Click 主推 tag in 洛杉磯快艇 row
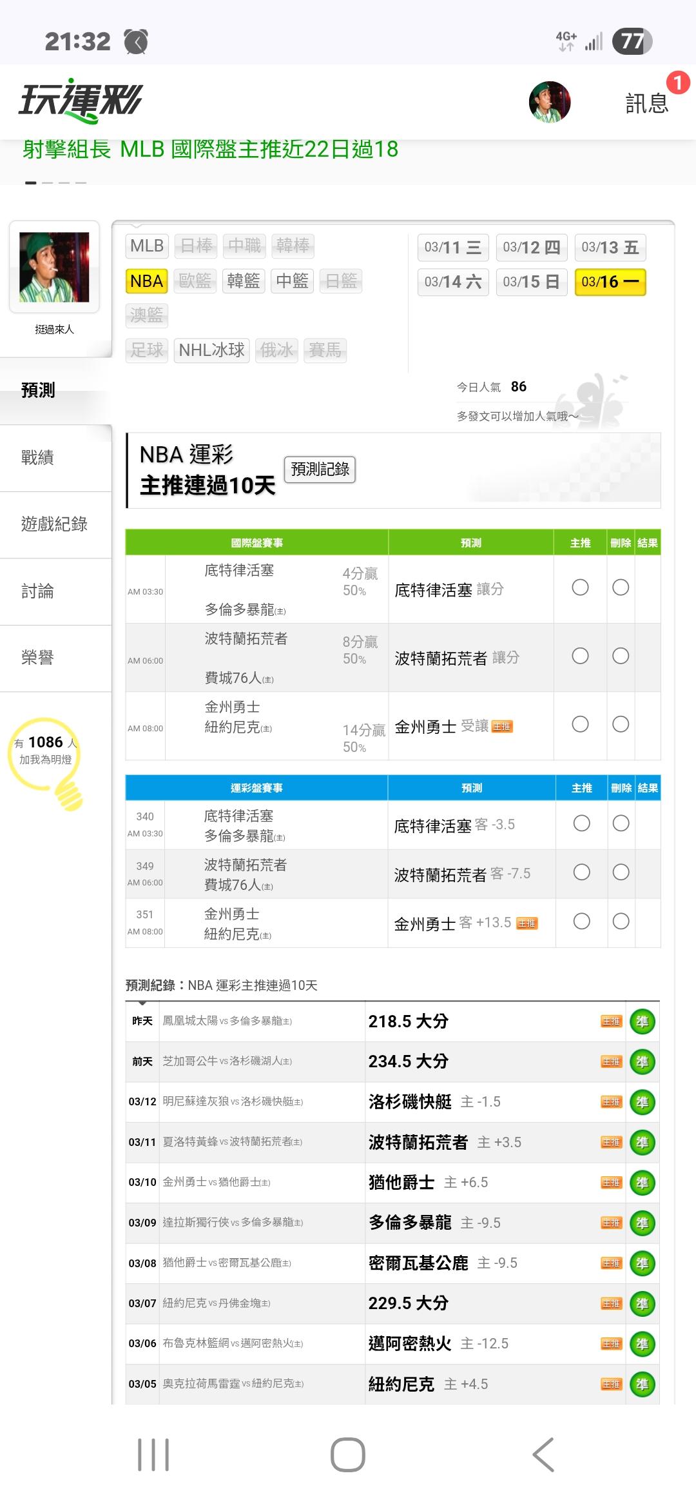 tap(611, 1102)
